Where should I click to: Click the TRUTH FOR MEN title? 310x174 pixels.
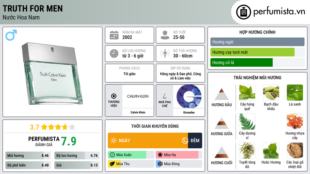click(x=33, y=8)
